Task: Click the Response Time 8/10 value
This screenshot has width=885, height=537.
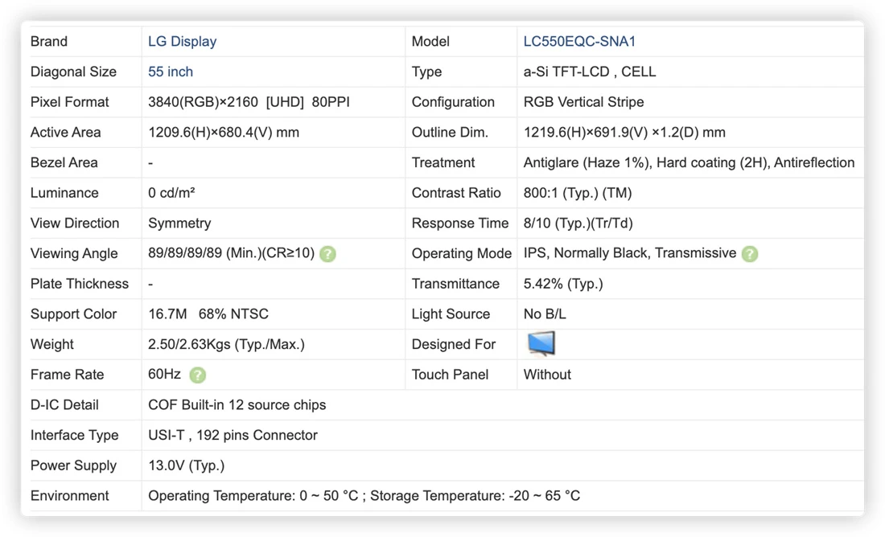Action: click(578, 223)
